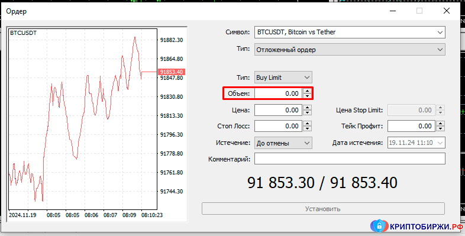Click the Объем volume input field
Screen dimensions: 465x236
pos(279,93)
